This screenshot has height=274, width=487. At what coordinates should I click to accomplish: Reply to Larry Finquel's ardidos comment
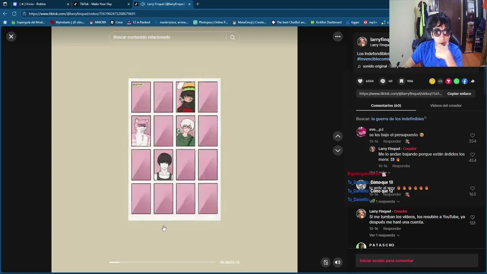[401, 166]
